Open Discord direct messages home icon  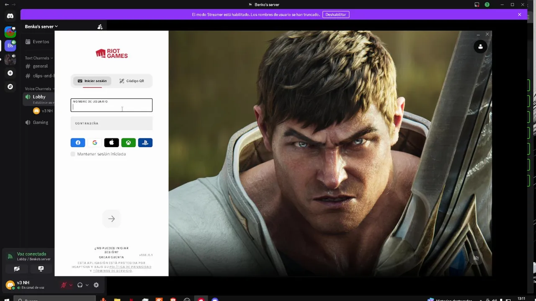[x=10, y=16]
